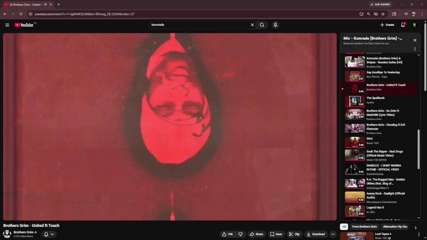Open the Chrome profile avatar

click(x=414, y=14)
